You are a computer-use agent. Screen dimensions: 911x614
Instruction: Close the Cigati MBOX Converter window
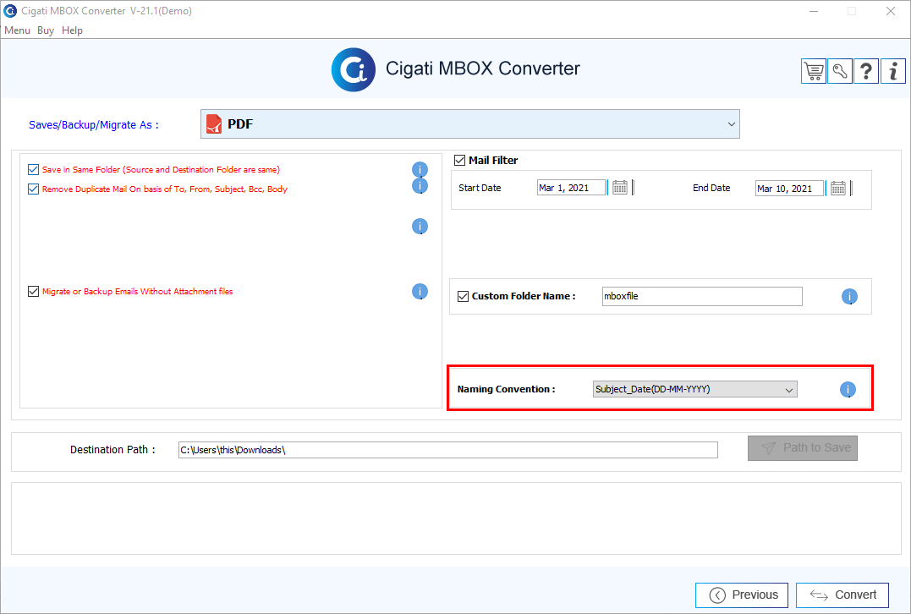(891, 11)
